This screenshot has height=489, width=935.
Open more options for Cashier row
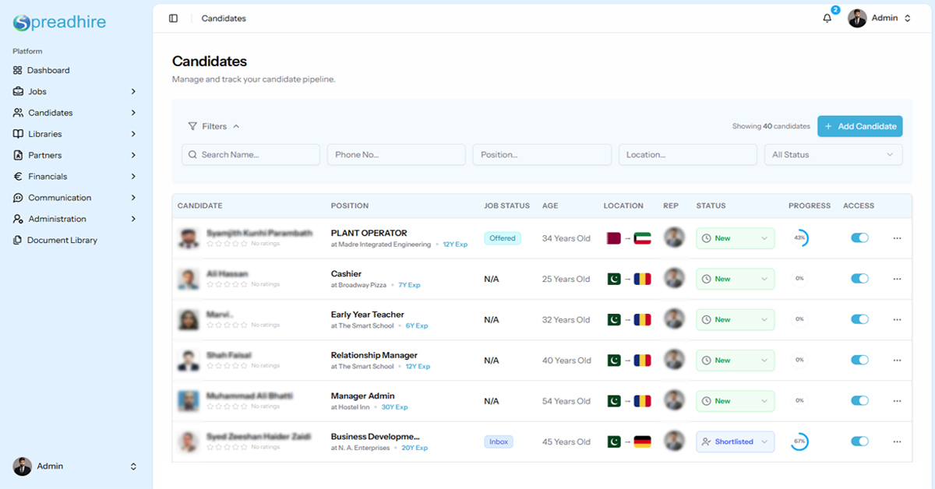click(897, 279)
